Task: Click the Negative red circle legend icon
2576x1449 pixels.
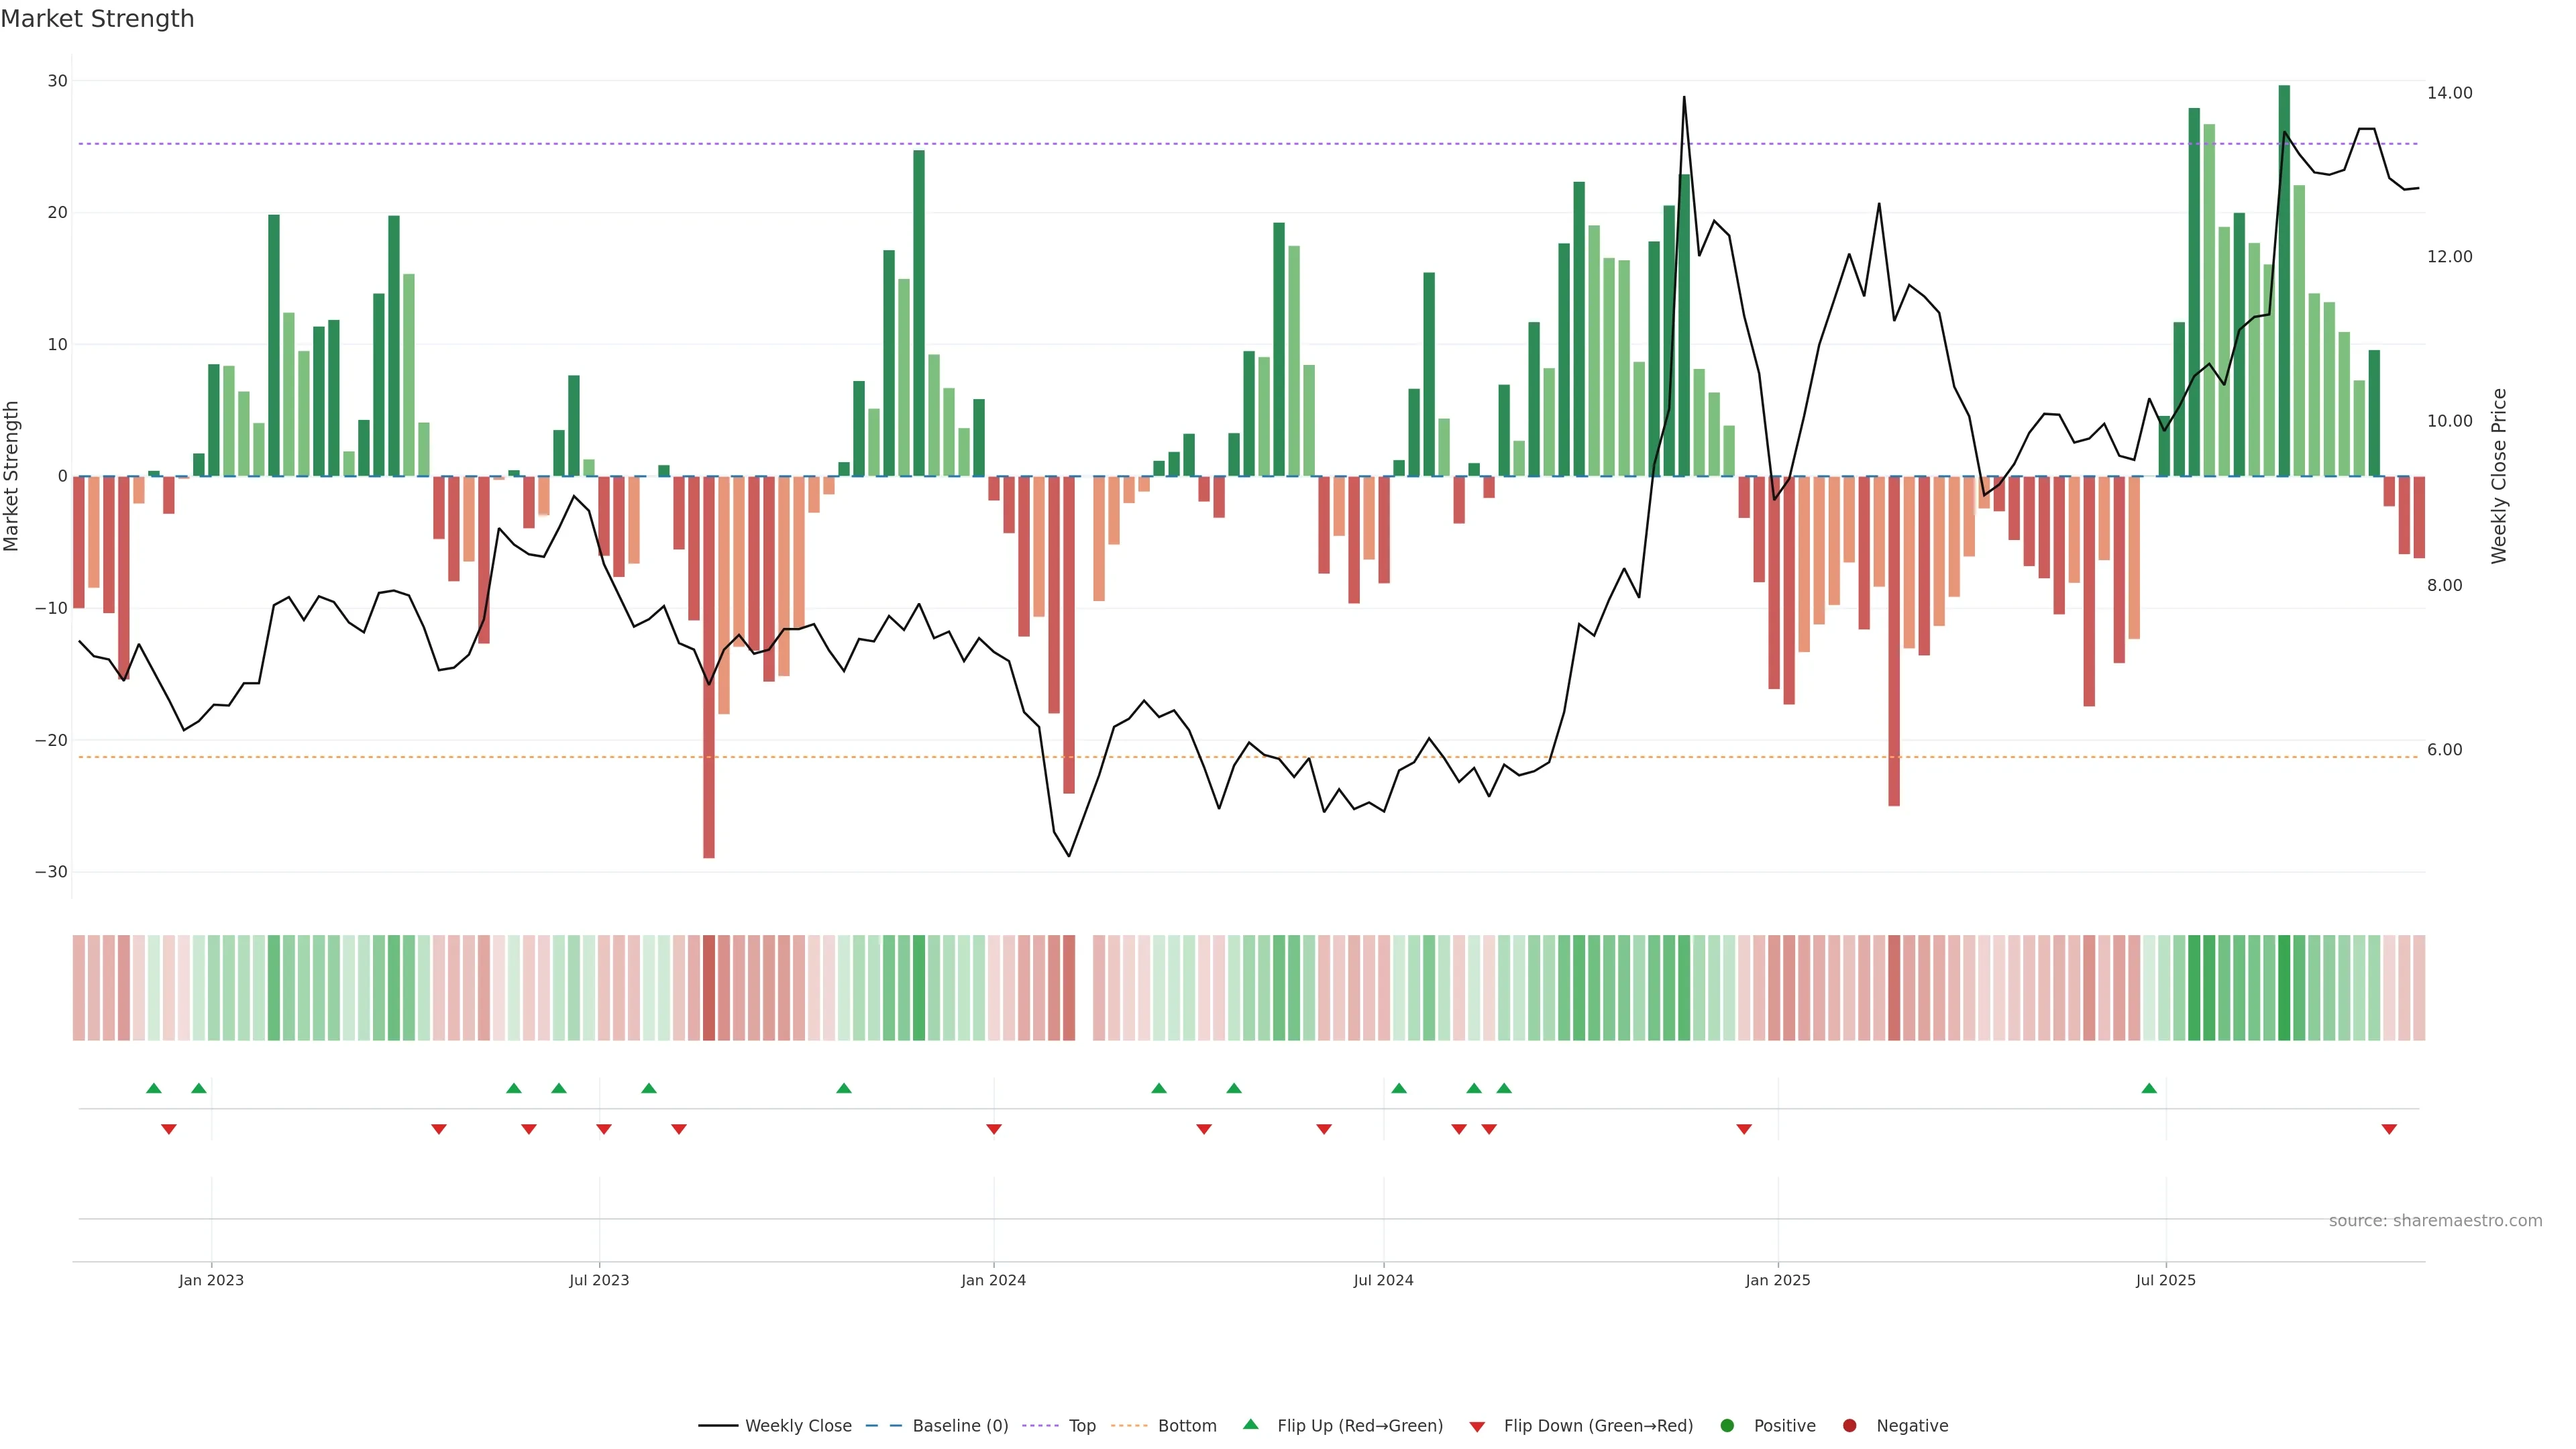Action: click(1849, 1425)
